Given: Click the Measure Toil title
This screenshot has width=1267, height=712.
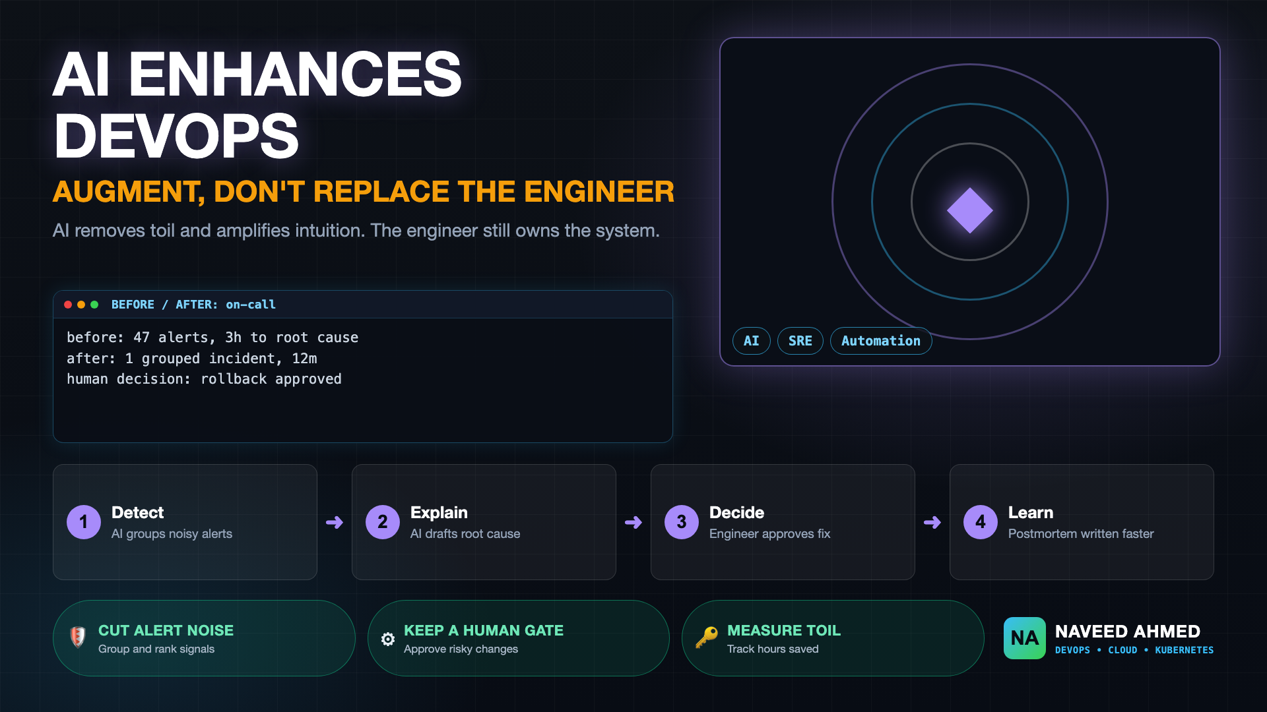Looking at the screenshot, I should point(784,630).
